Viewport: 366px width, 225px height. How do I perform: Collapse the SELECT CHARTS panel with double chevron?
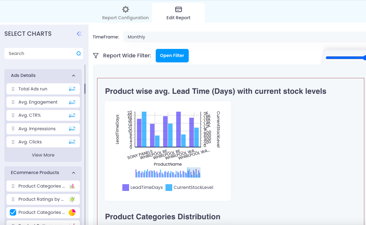(79, 34)
